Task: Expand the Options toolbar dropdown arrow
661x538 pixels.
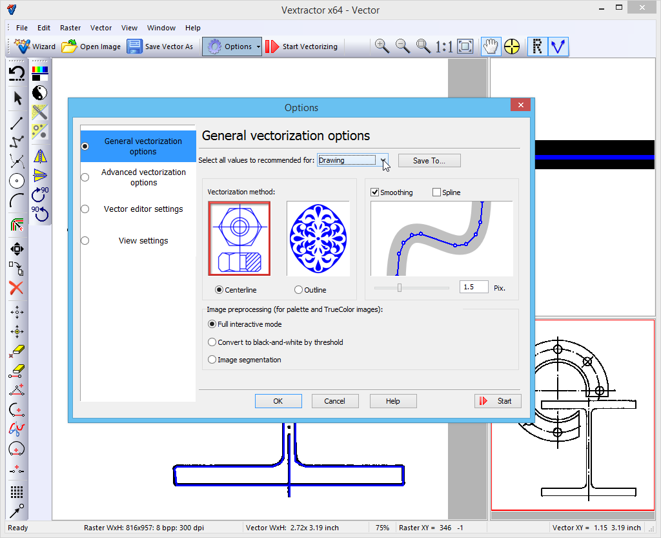Action: (258, 47)
